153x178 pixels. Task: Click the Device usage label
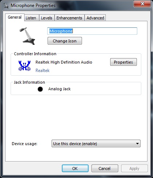[25, 144]
